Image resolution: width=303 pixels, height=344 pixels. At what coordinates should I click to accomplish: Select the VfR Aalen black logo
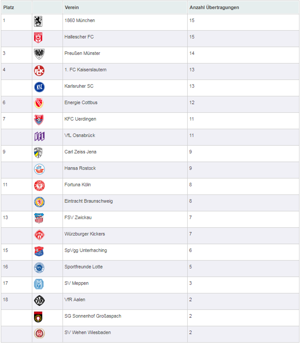39,300
